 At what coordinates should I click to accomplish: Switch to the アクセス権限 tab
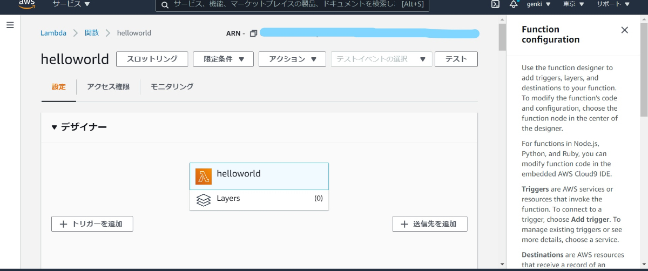click(108, 86)
